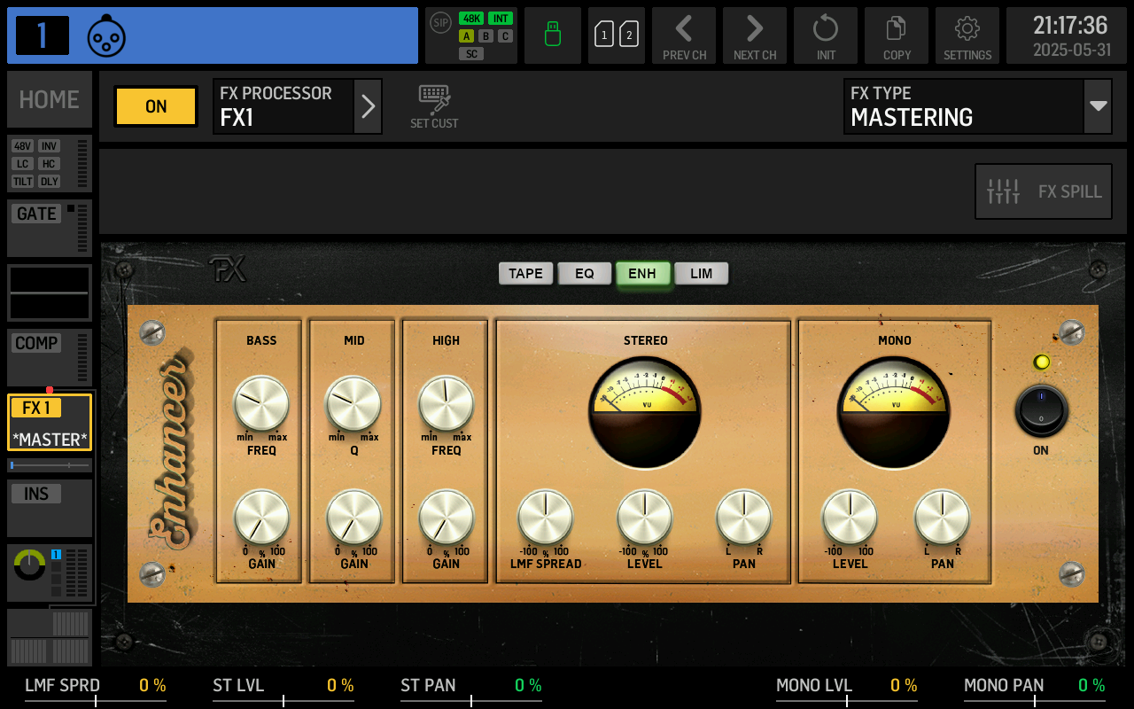Expand the FX TYPE dropdown arrow
Viewport: 1134px width, 709px height.
(1098, 106)
